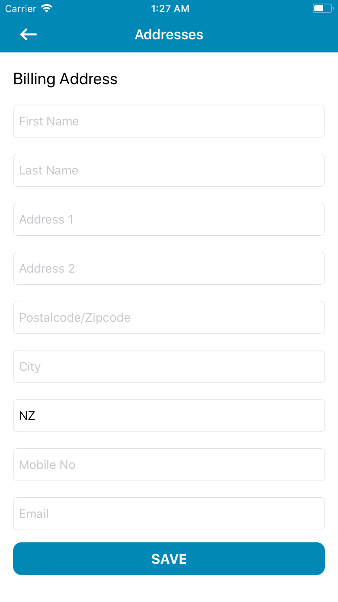338x602 pixels.
Task: Tap the Carrier label in status bar
Action: (21, 8)
